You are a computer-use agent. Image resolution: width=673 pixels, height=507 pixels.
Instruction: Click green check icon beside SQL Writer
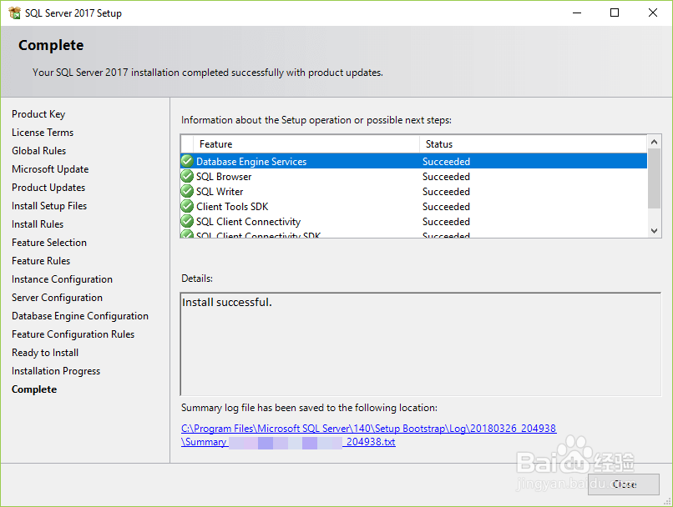tap(187, 191)
